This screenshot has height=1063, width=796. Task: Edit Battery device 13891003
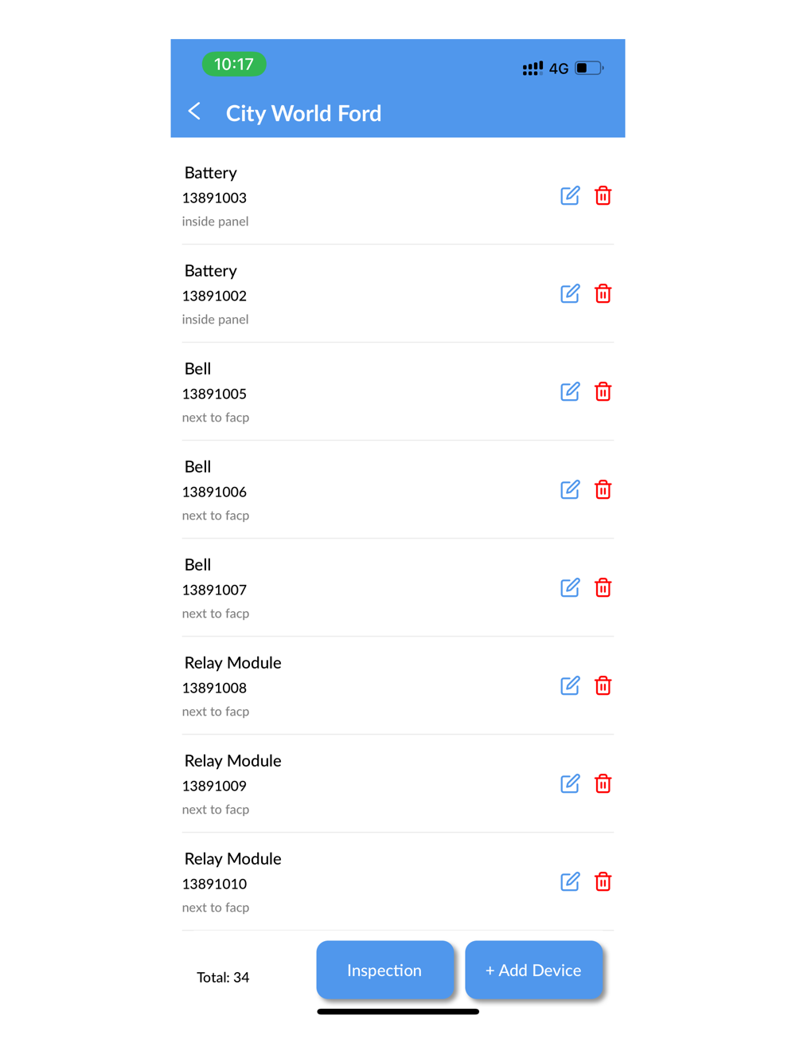coord(570,195)
